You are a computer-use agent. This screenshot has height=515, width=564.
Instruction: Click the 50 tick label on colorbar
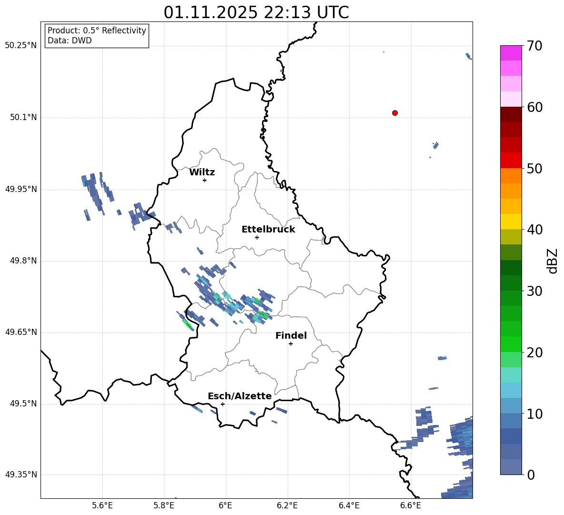(534, 168)
